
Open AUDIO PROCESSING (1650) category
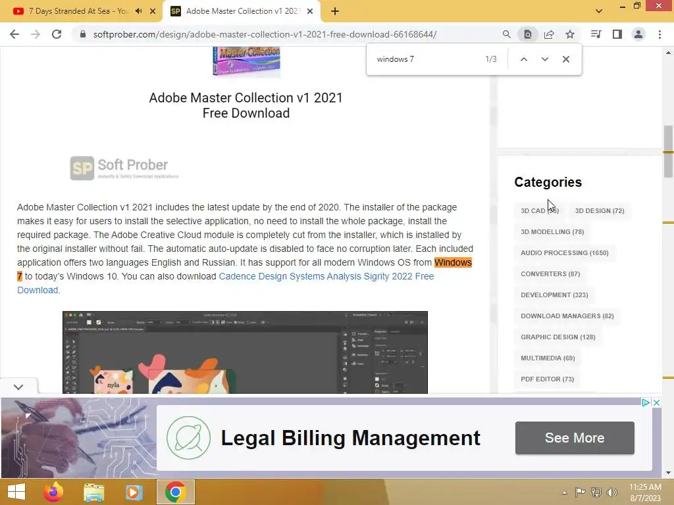(x=564, y=253)
